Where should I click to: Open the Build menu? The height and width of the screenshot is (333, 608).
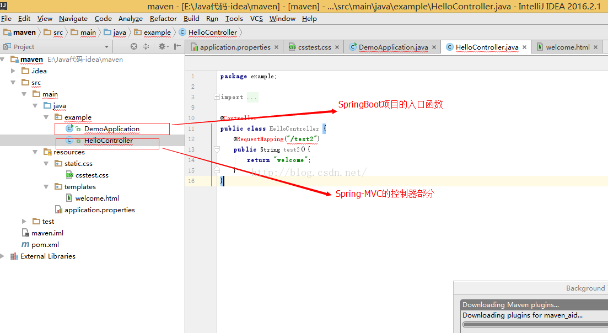[x=192, y=19]
